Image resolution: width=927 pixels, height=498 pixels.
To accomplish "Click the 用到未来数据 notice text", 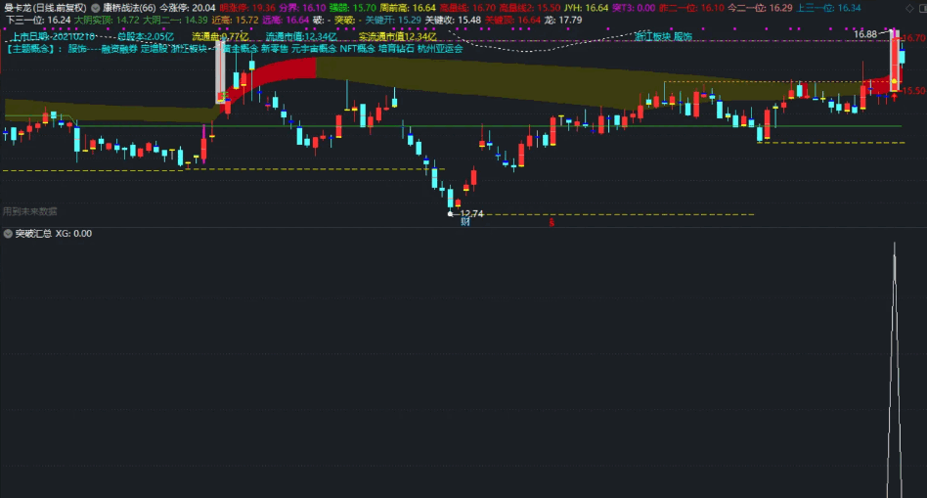I will pyautogui.click(x=29, y=211).
